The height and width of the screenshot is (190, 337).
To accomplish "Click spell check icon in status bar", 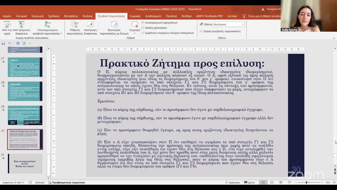I will click(x=30, y=182).
